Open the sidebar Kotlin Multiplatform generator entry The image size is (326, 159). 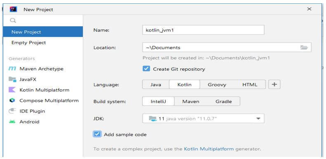tap(43, 90)
